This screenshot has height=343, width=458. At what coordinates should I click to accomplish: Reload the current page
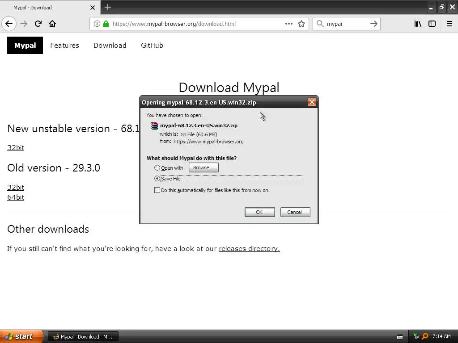(x=38, y=24)
